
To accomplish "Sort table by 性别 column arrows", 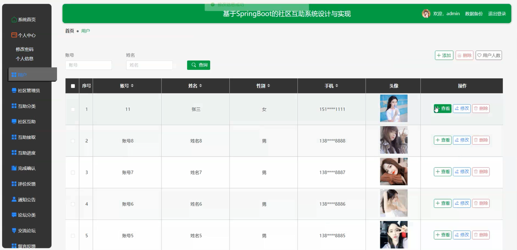I will point(269,86).
